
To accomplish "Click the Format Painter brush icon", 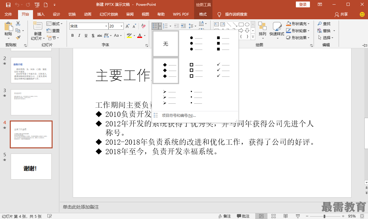I will click(x=18, y=38).
